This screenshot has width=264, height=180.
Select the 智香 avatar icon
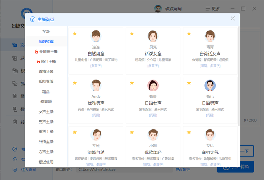(x=153, y=86)
